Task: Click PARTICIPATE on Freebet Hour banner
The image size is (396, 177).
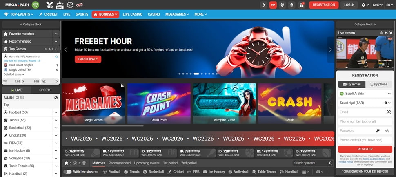Action: pos(88,59)
